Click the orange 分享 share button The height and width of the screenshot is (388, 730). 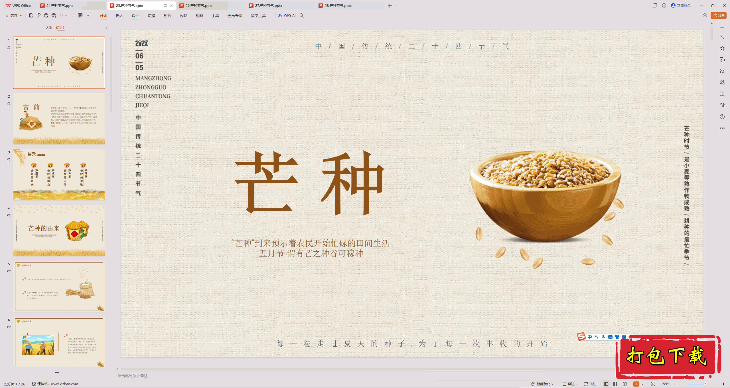click(719, 15)
